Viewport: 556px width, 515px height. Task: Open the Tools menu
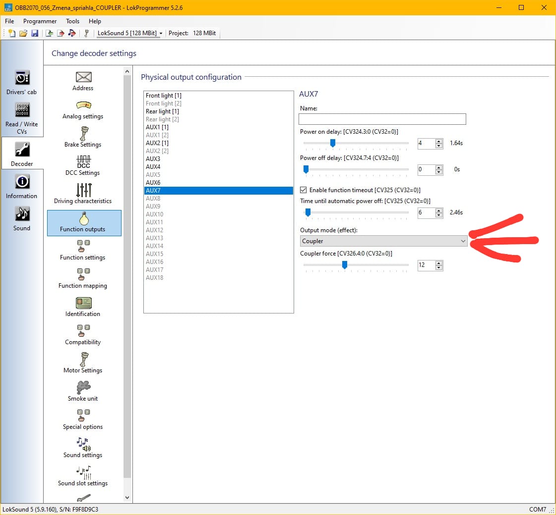(x=72, y=21)
